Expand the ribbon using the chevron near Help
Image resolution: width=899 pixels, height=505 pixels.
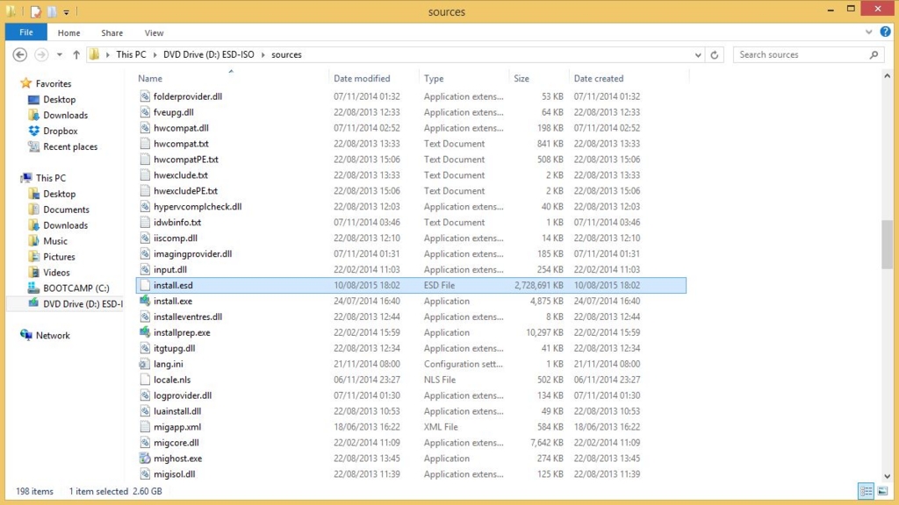(869, 32)
